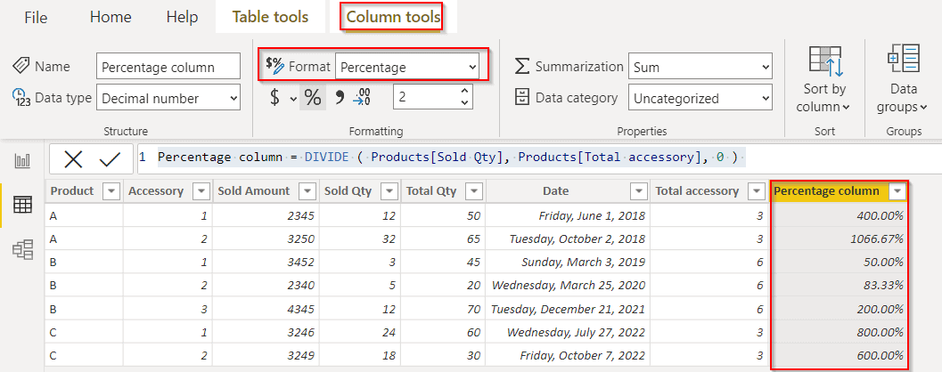Screen dimensions: 942x372
Task: Select the Date column header
Action: click(555, 191)
